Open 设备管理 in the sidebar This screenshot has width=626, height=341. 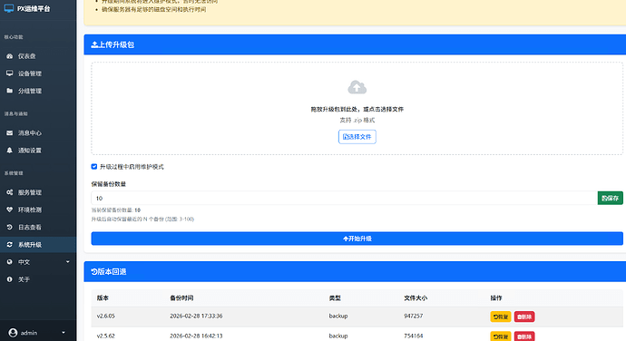[38, 73]
